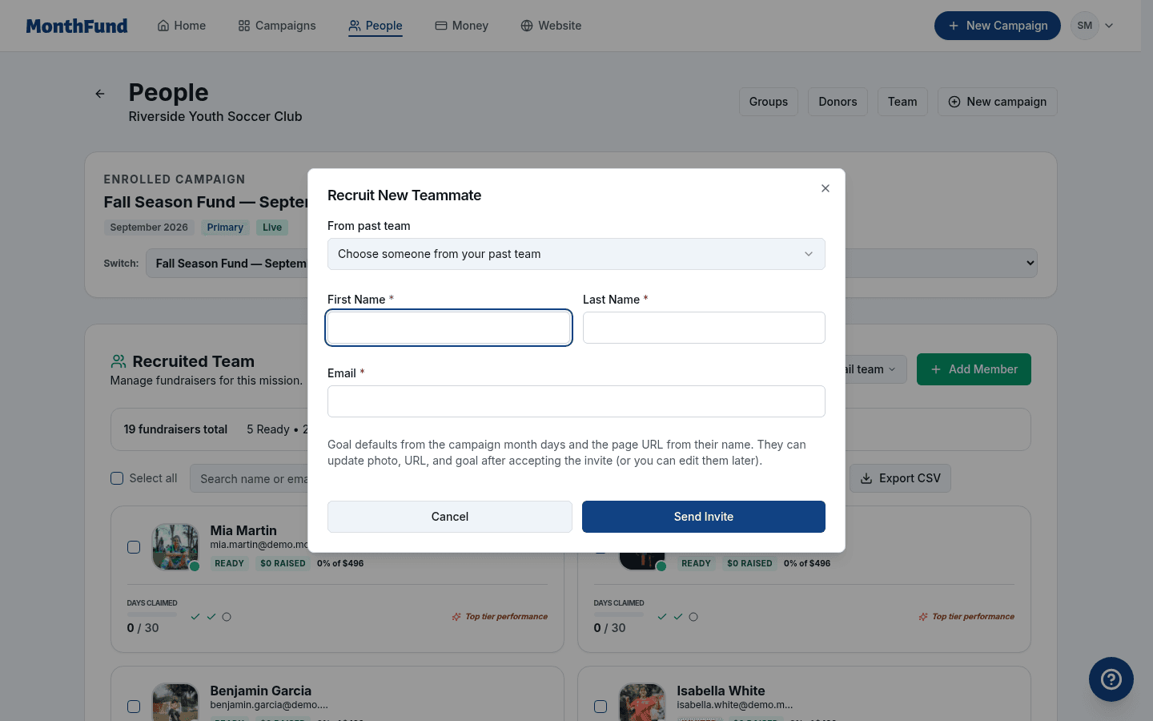Open Mia Martin's profile photo
1153x721 pixels.
point(175,547)
